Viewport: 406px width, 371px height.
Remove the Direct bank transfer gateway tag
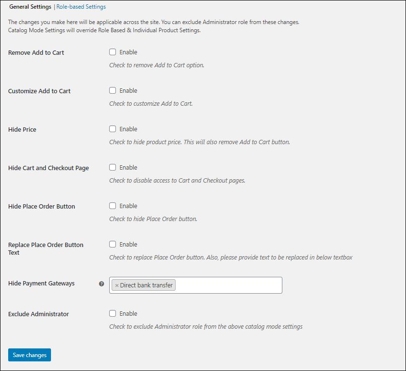(117, 285)
